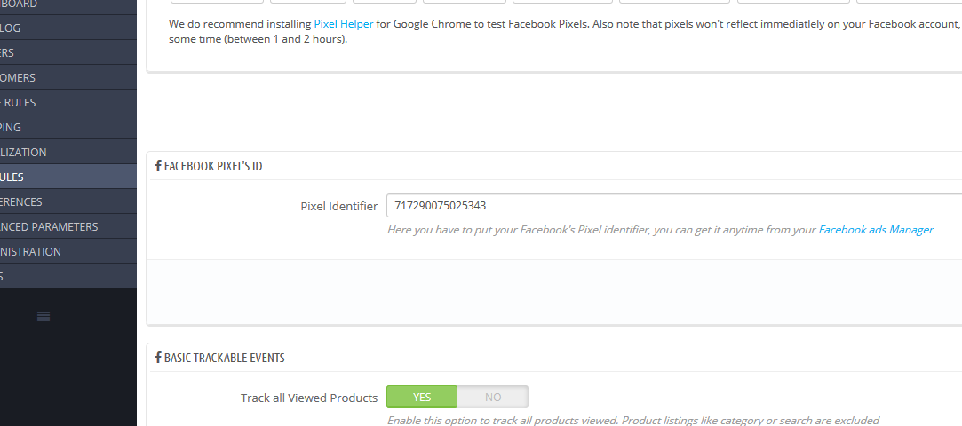The width and height of the screenshot is (962, 426).
Task: Select the Orders sidebar menu
Action: coord(7,53)
